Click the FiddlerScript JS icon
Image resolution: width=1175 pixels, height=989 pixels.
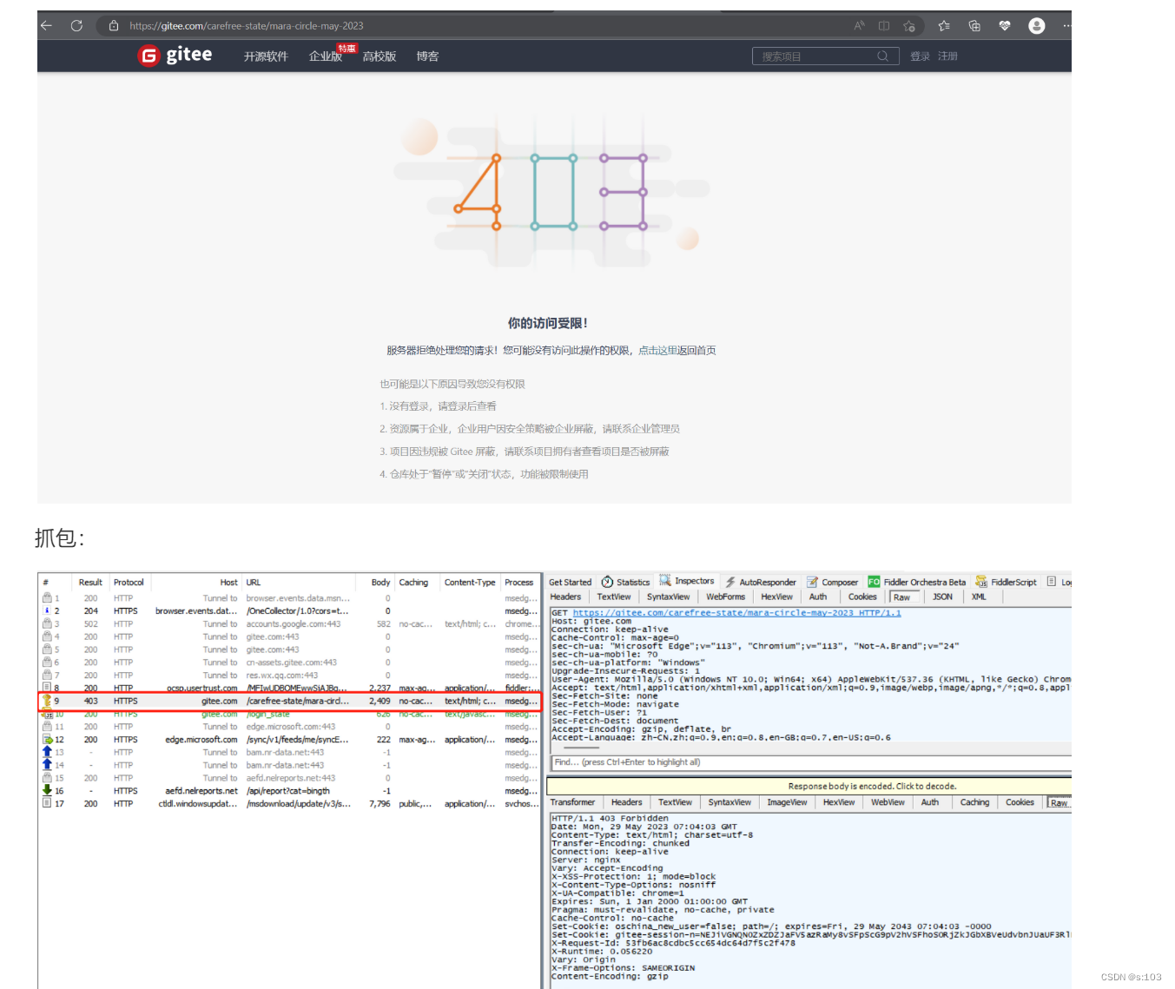(981, 582)
